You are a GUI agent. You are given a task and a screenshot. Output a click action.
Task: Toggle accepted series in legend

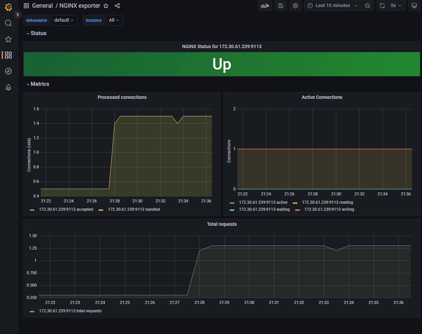point(66,209)
